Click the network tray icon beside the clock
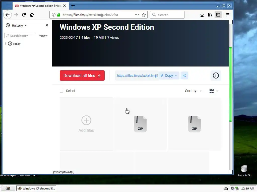 point(237,188)
